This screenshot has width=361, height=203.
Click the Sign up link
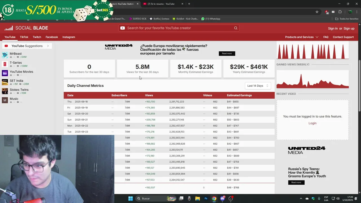(349, 28)
